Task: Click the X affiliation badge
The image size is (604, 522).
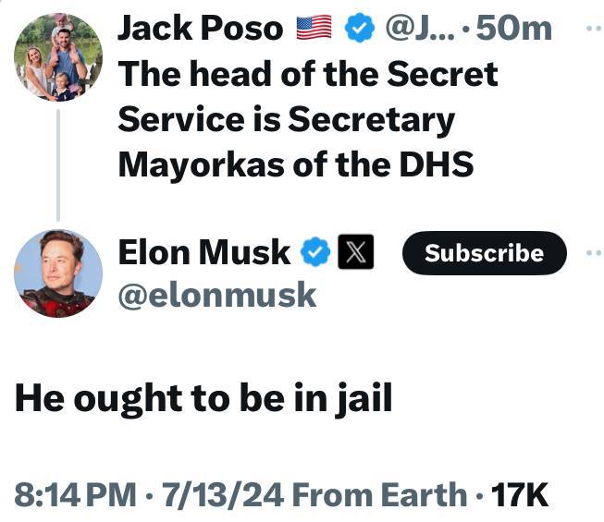Action: (x=356, y=252)
